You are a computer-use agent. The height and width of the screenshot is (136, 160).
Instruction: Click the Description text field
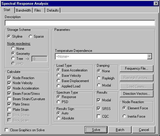click(x=80, y=23)
